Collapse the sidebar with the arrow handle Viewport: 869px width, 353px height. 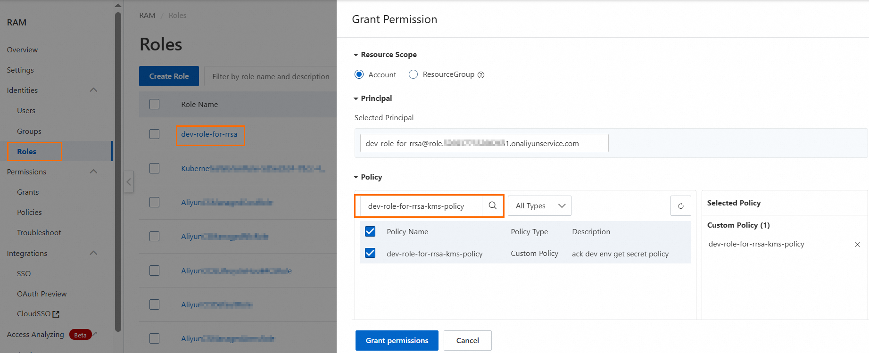coord(129,182)
